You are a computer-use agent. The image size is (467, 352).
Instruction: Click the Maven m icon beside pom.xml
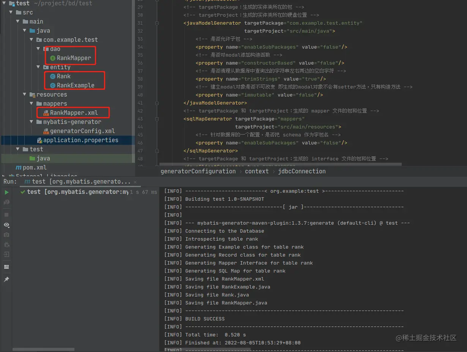click(x=19, y=168)
